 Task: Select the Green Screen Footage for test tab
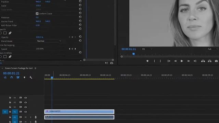pyautogui.click(x=19, y=68)
